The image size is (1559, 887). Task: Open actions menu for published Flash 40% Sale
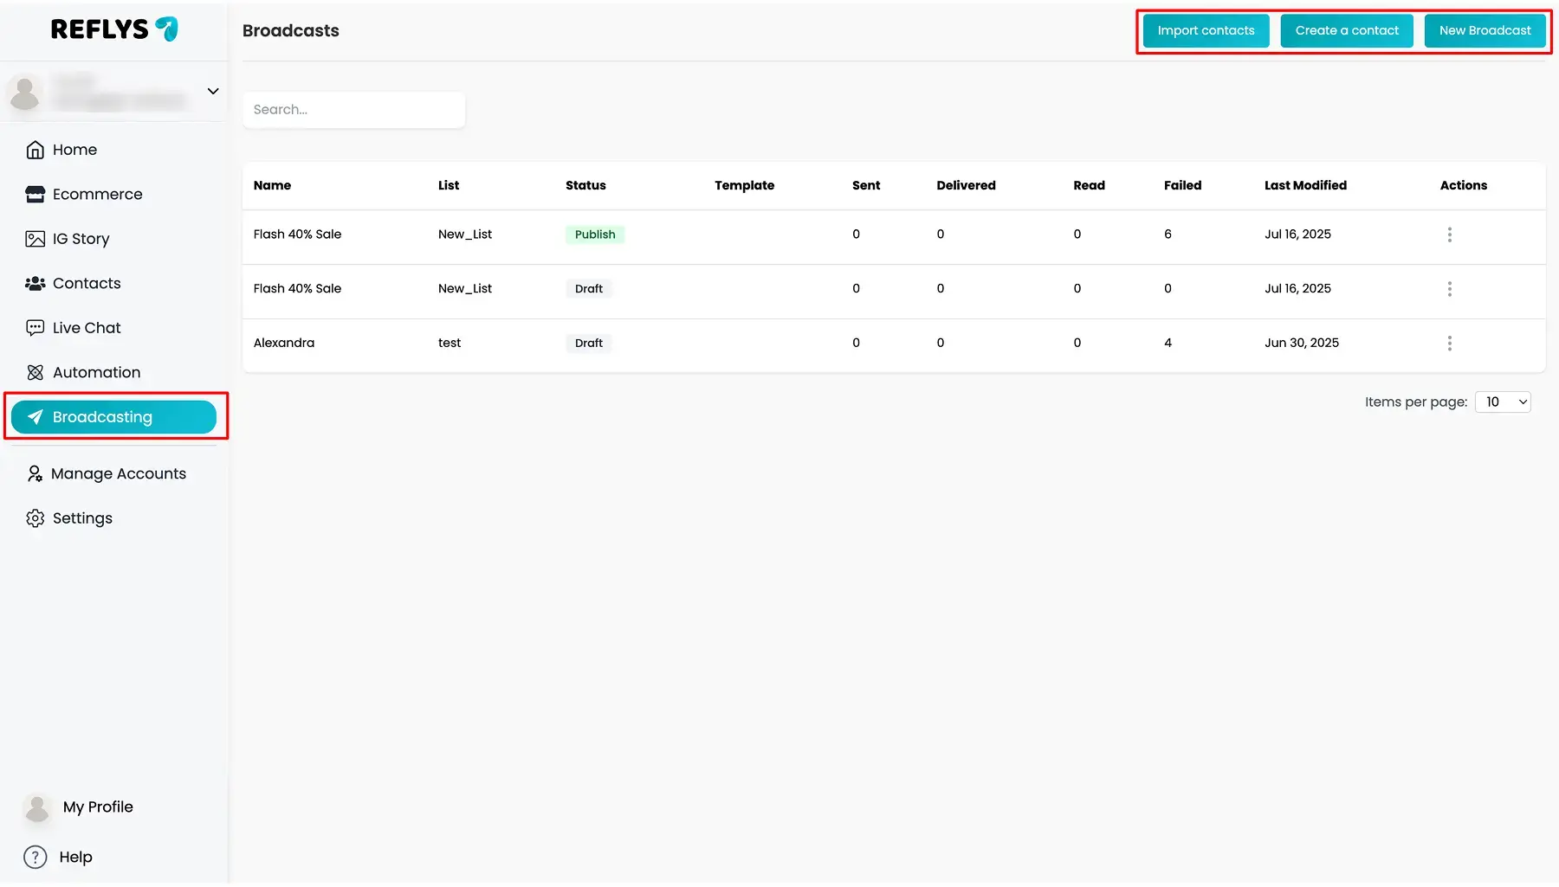point(1449,235)
